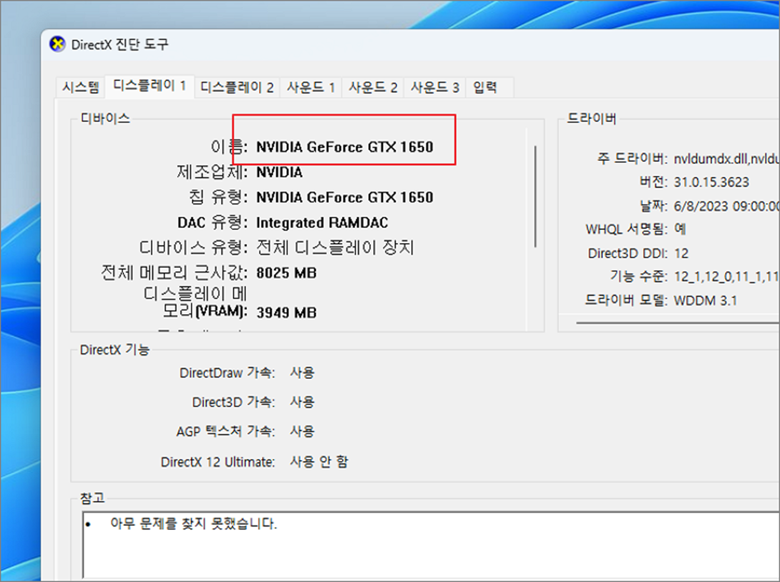The width and height of the screenshot is (780, 582).
Task: Click the Integrated RAMDAC value
Action: tap(322, 222)
